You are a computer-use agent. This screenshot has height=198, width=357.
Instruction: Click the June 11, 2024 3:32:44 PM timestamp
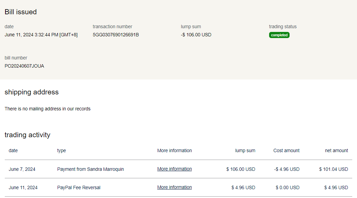[41, 35]
